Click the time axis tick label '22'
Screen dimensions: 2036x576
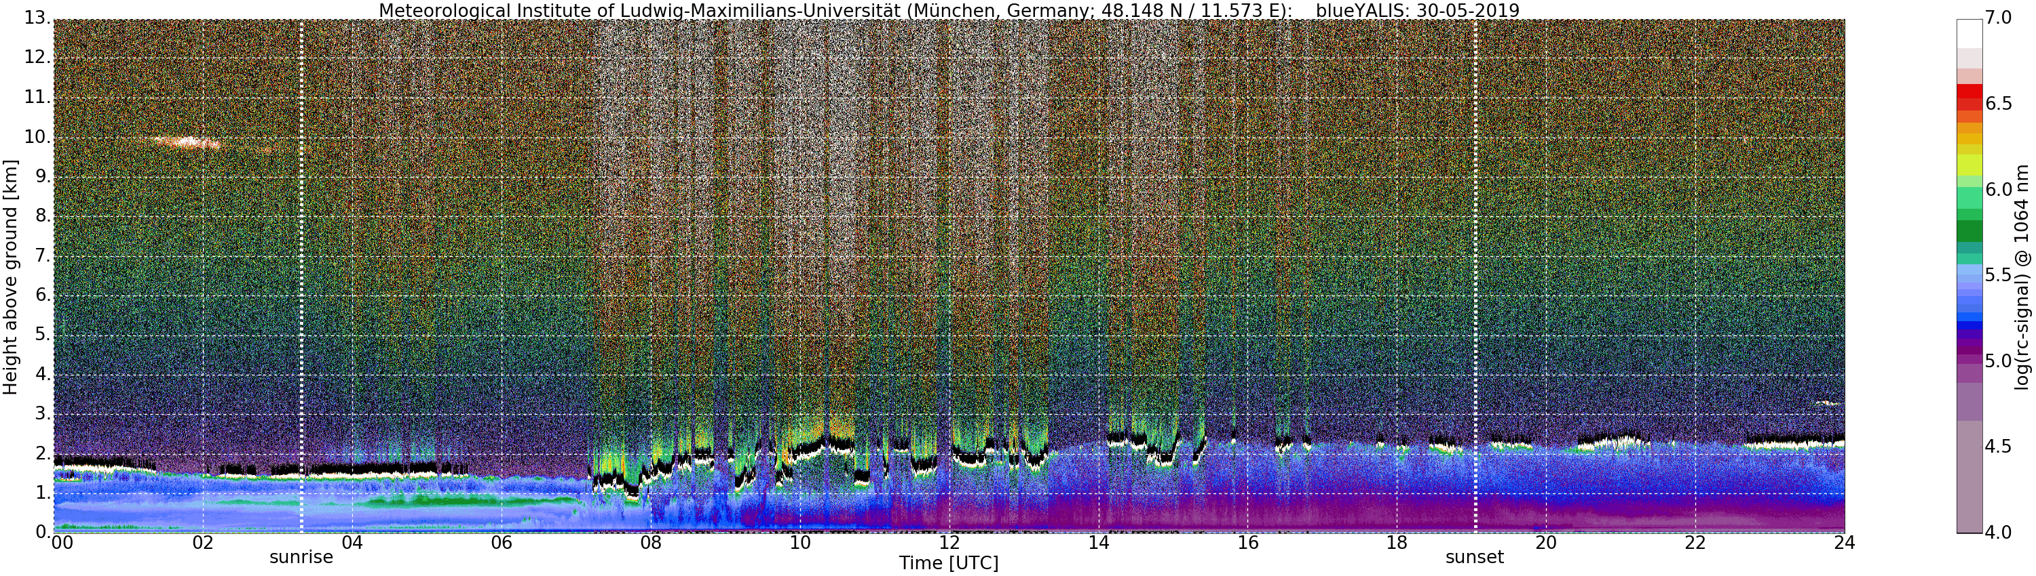coord(1695,543)
